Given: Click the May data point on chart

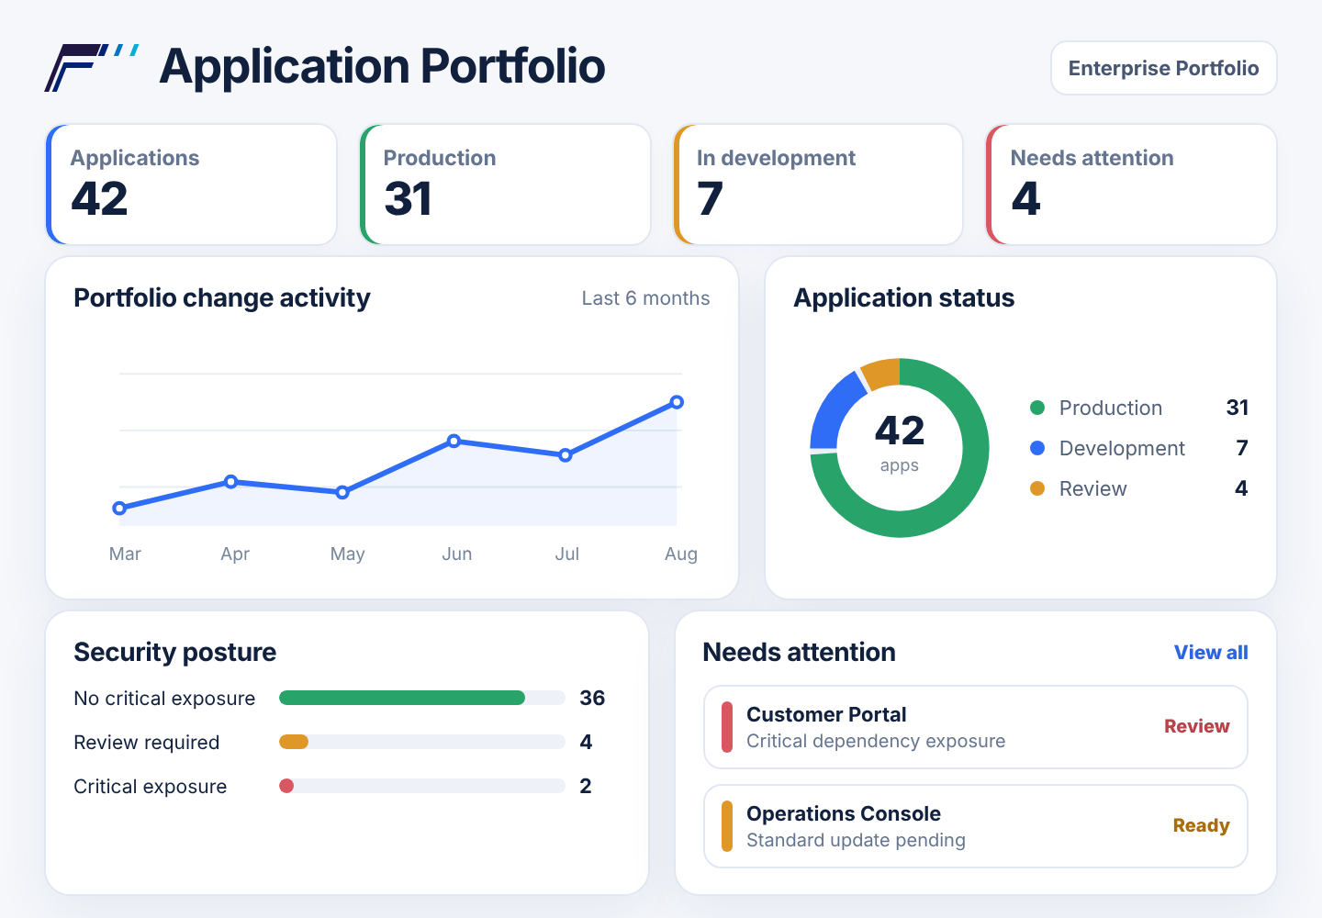Looking at the screenshot, I should [x=342, y=493].
